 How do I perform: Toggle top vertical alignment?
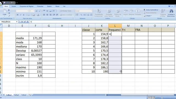pyautogui.click(x=44, y=11)
